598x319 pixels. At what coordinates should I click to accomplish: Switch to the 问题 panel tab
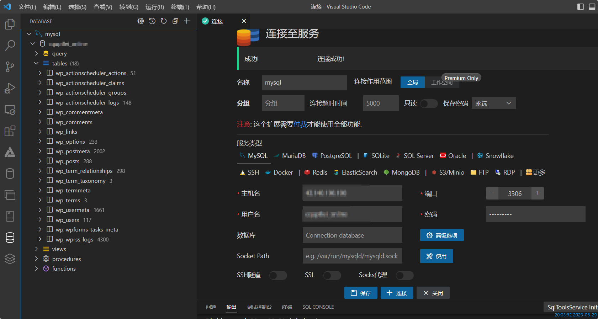click(x=211, y=307)
